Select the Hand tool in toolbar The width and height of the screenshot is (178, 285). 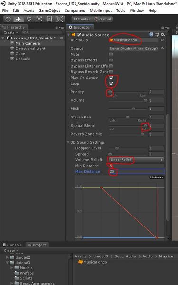tap(9, 19)
